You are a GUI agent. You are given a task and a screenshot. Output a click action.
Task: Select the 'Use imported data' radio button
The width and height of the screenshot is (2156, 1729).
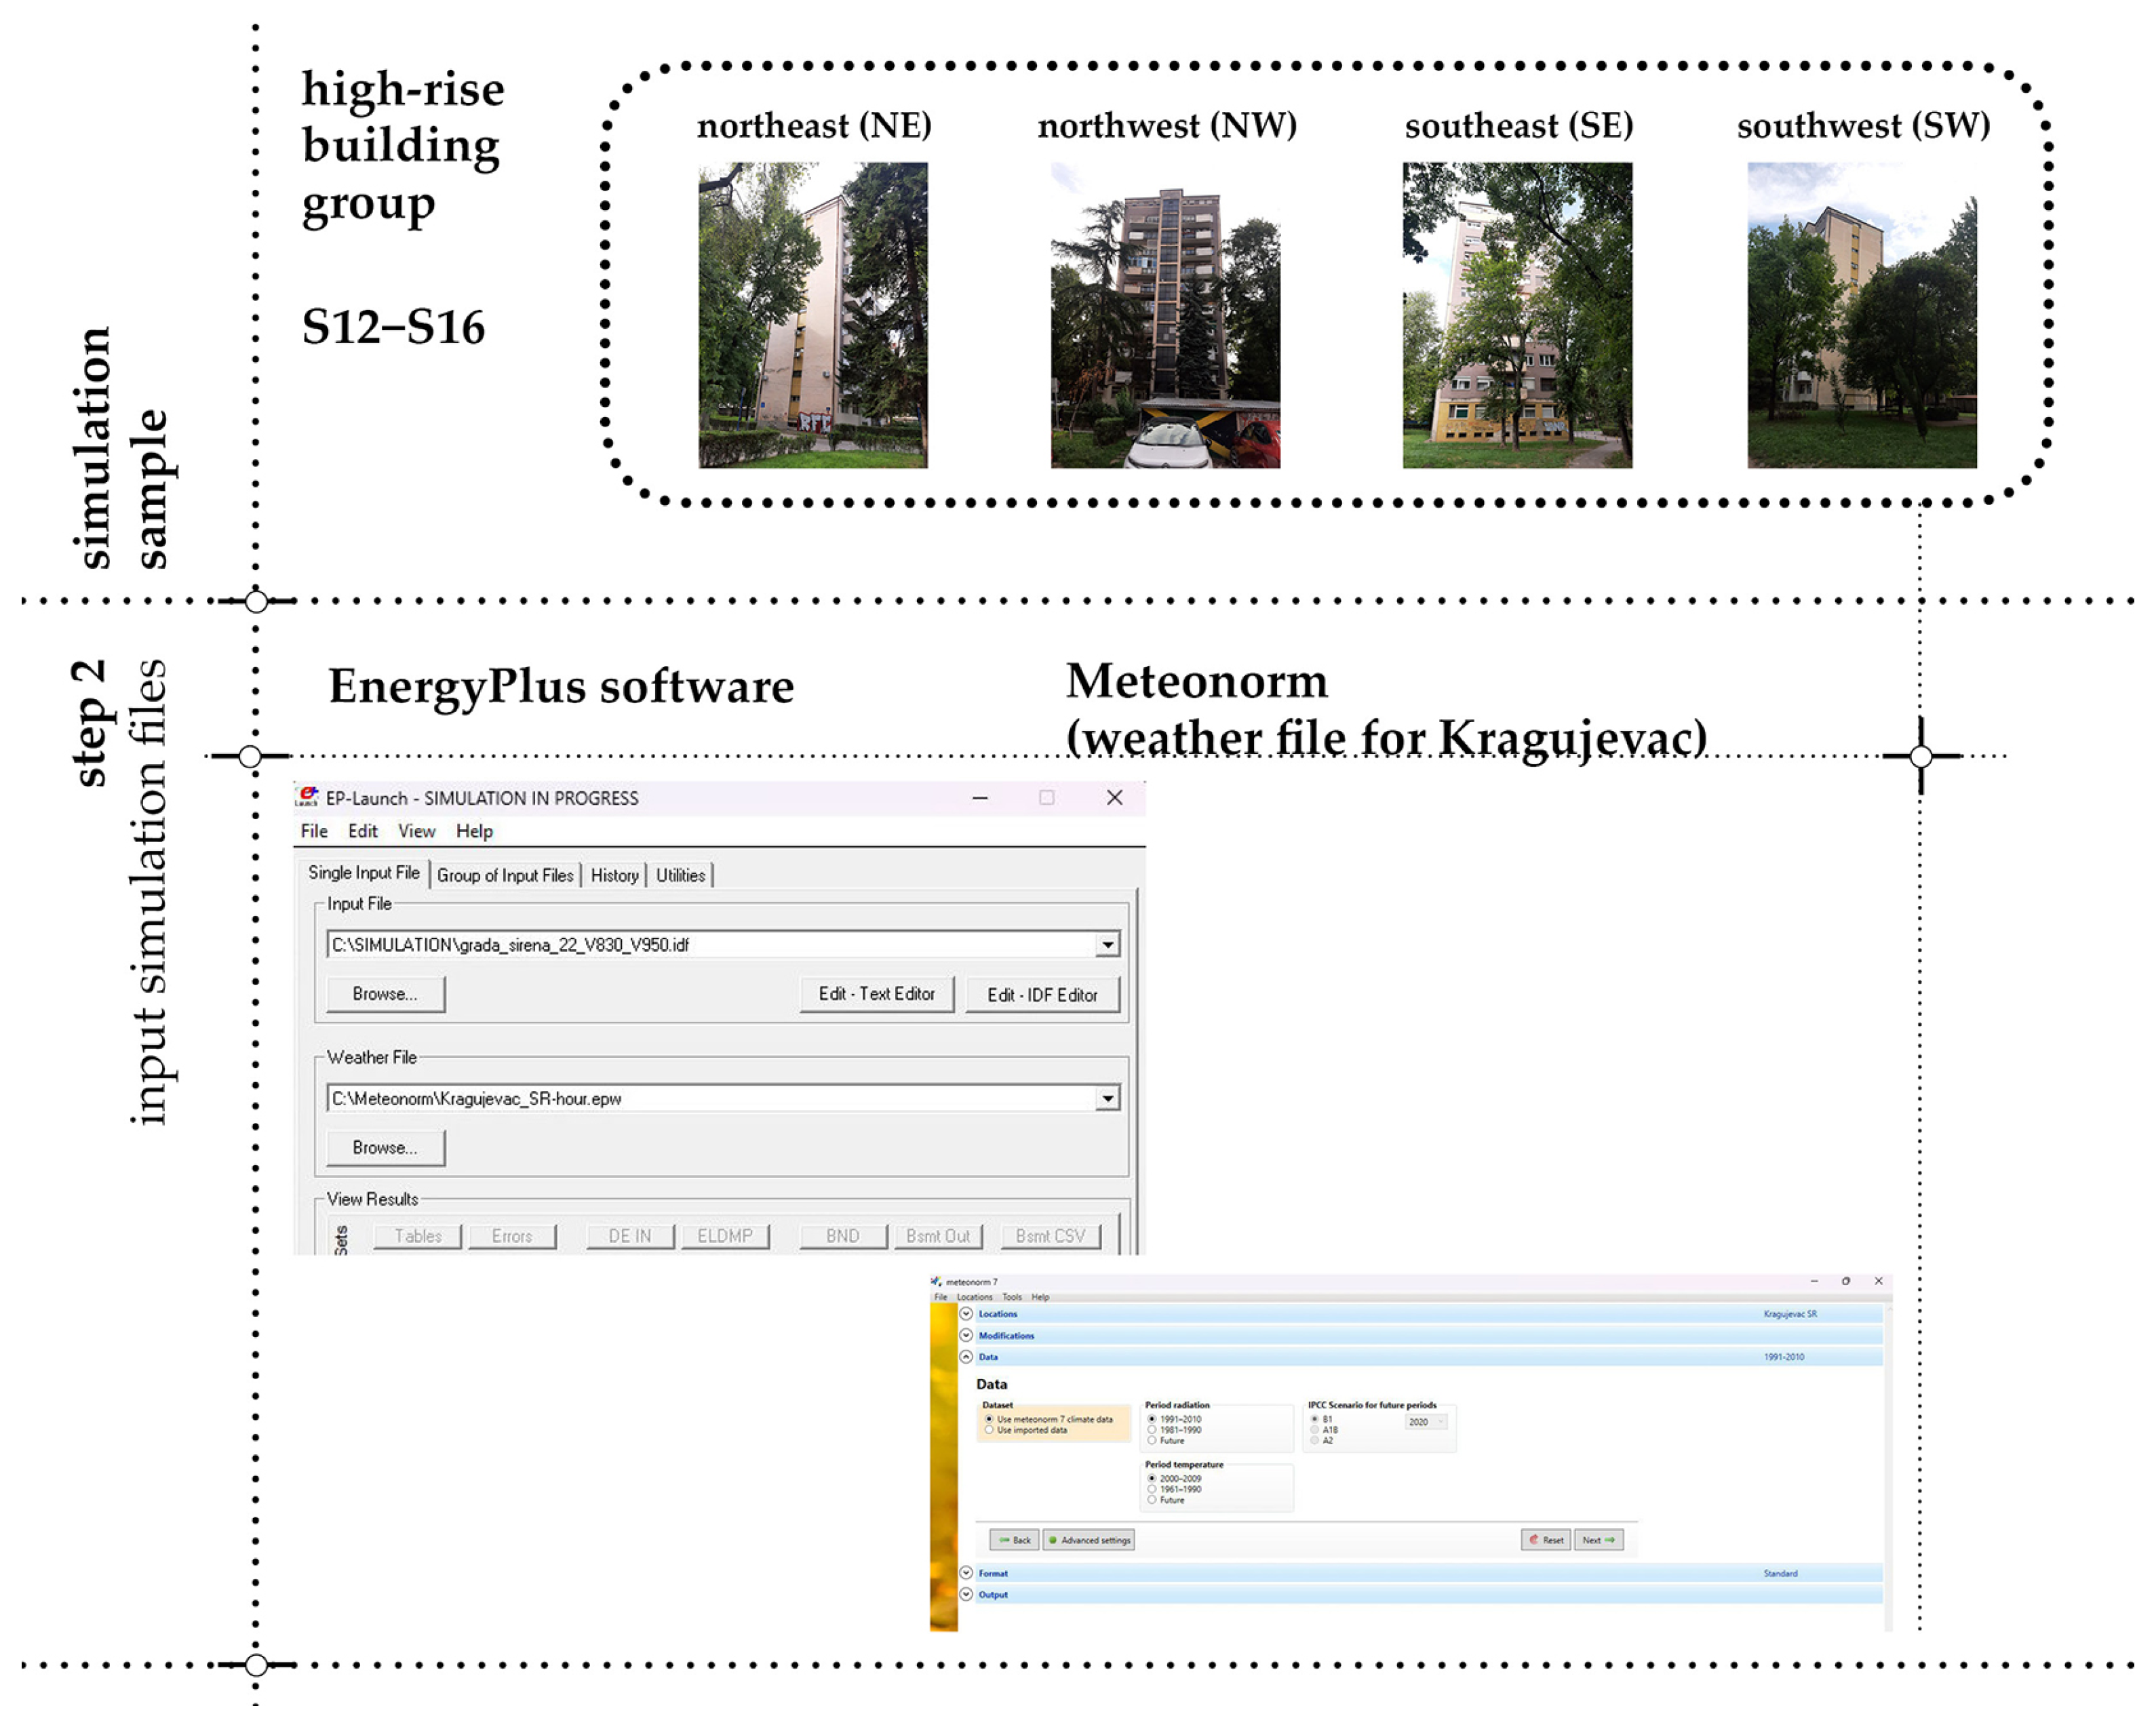pyautogui.click(x=989, y=1430)
